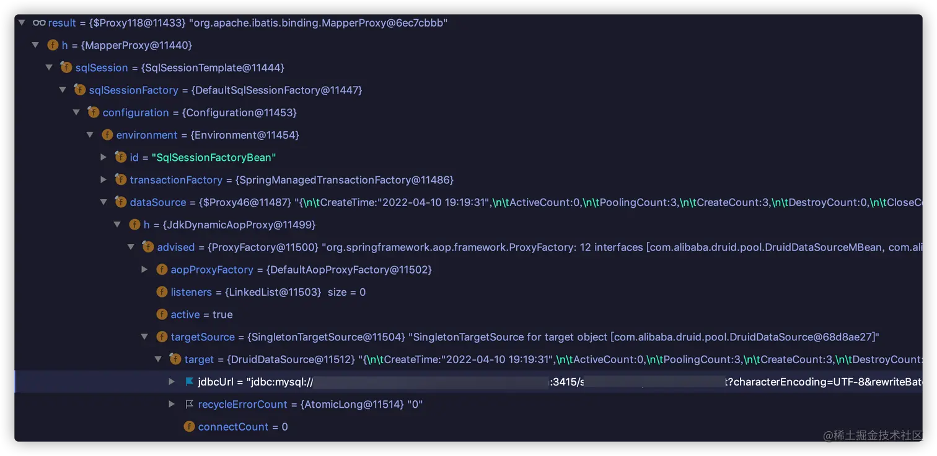937x456 pixels.
Task: Select the SpringManagedTransactionFactory@11486 value
Action: (x=345, y=180)
